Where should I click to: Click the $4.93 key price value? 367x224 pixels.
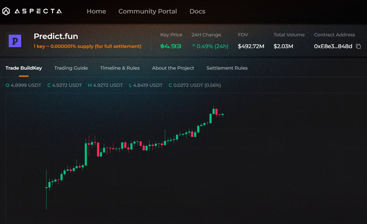click(171, 46)
